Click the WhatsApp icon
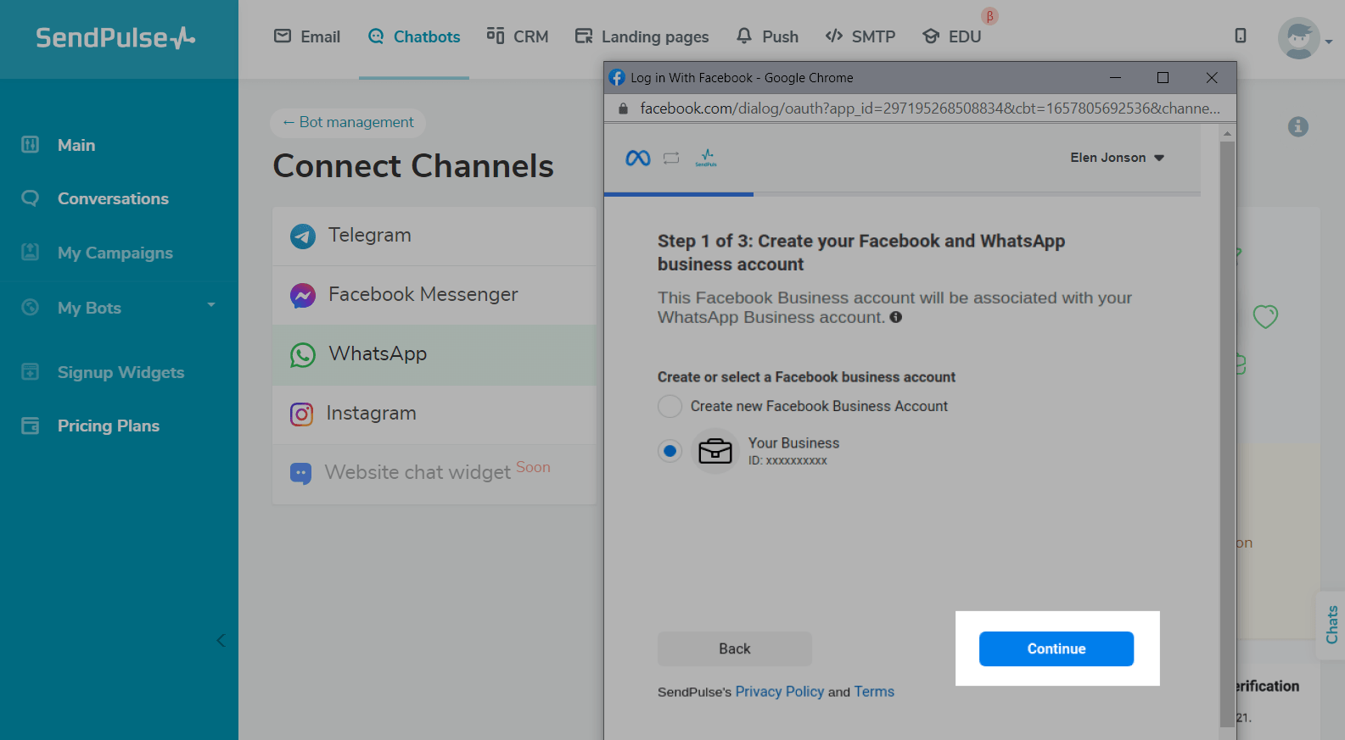Image resolution: width=1345 pixels, height=740 pixels. 303,354
